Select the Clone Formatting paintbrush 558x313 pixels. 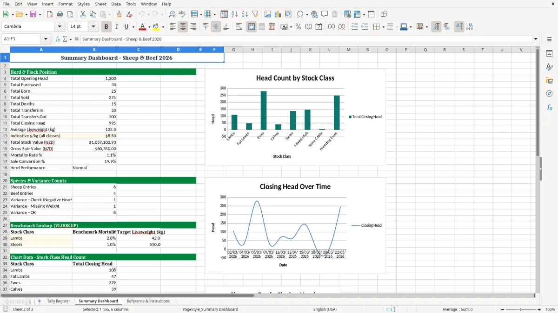(120, 14)
